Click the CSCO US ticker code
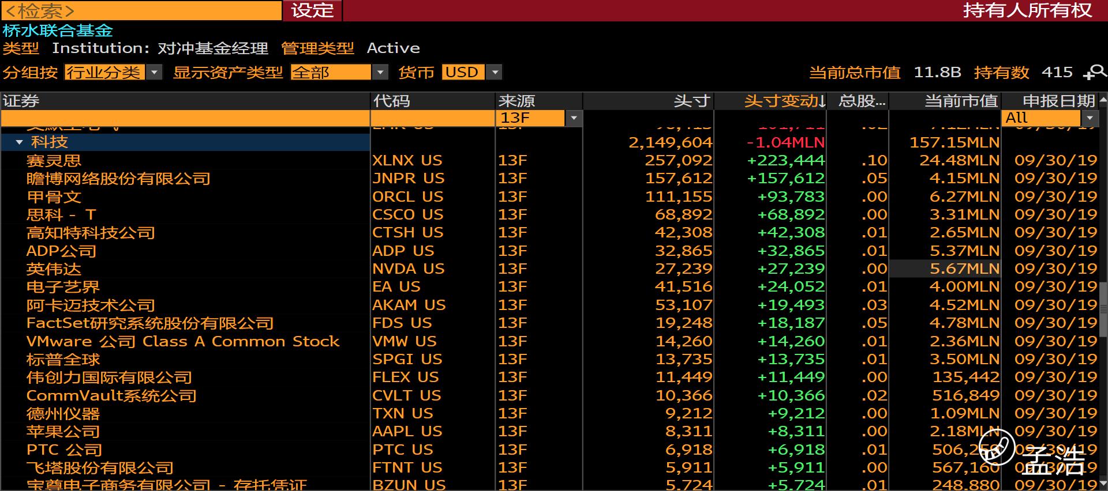1108x491 pixels. 408,214
